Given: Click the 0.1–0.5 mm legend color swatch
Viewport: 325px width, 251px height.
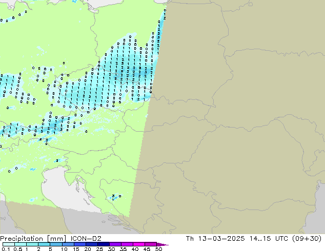Looking at the screenshot, I should tap(9, 244).
